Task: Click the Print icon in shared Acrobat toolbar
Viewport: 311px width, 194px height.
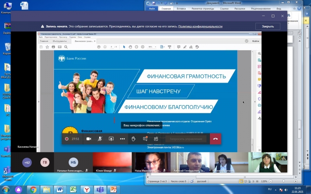Action: point(53,47)
